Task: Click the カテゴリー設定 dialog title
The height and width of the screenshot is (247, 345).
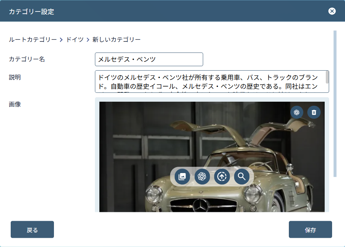Action: pyautogui.click(x=31, y=11)
